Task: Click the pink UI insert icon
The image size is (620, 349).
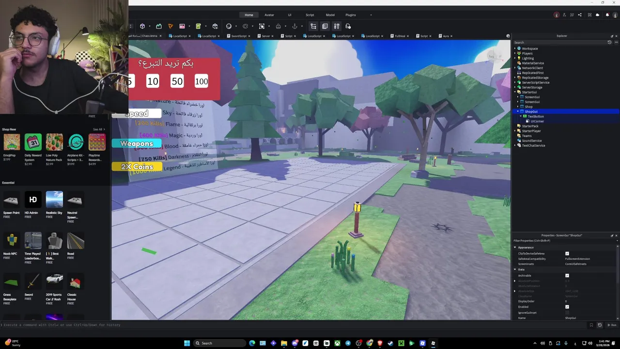Action: pos(182,26)
